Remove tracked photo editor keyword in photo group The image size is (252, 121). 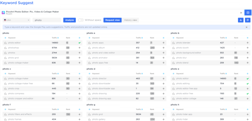80,43
